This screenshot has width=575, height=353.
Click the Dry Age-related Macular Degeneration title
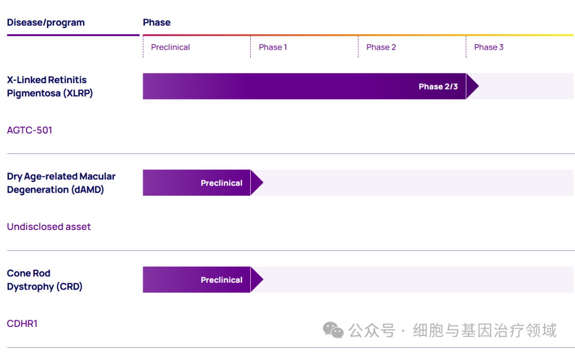coord(61,183)
